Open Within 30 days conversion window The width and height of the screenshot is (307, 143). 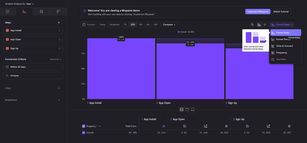click(x=33, y=67)
